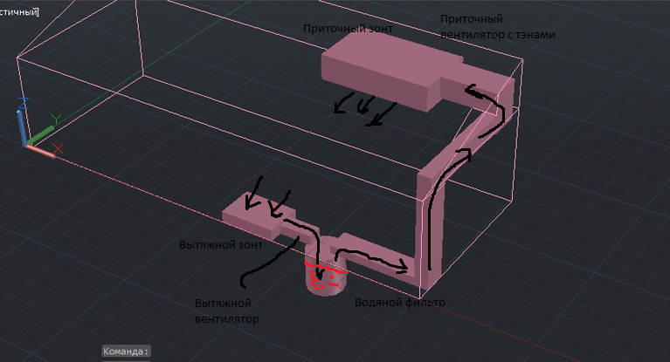
Task: Click the Команда: command line prompt
Action: click(126, 352)
